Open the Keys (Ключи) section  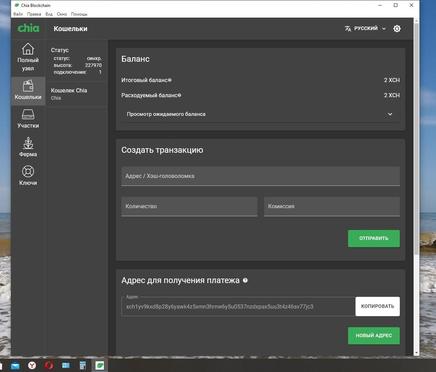(28, 176)
